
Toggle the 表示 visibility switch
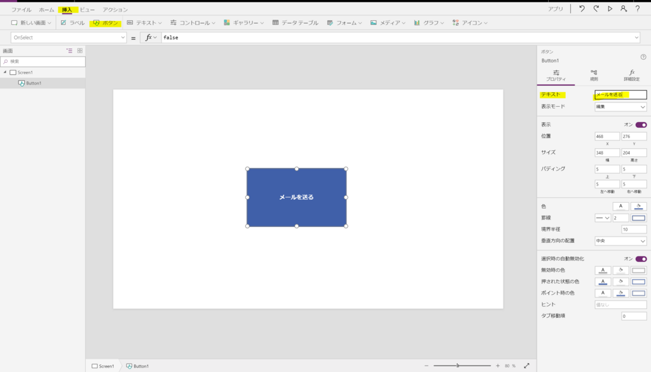[x=641, y=125]
